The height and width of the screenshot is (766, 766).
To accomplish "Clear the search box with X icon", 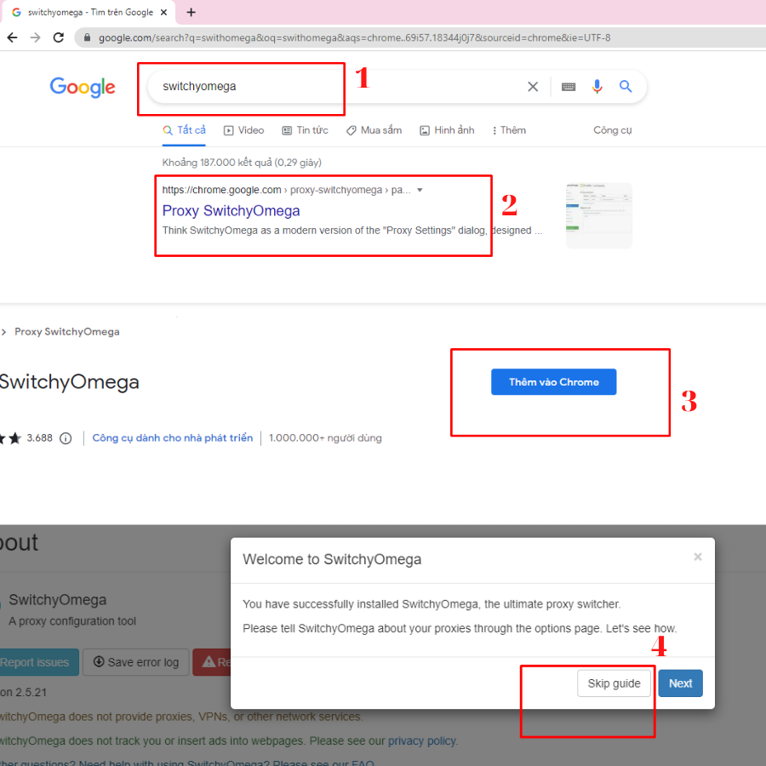I will pos(533,87).
